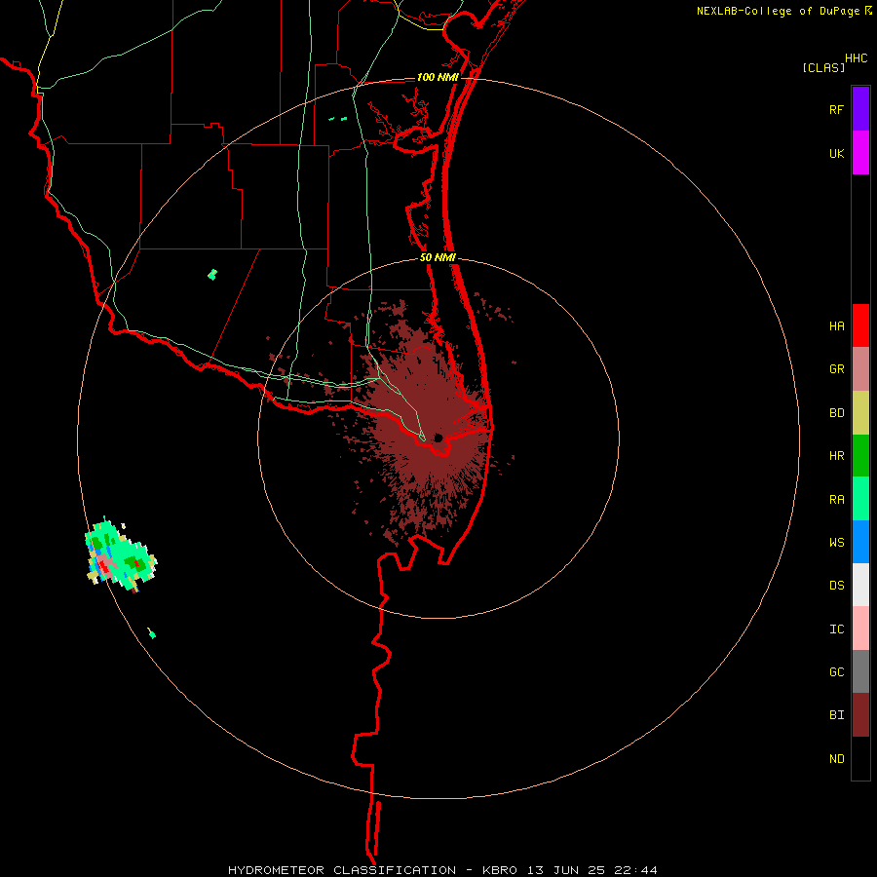Click the UK magenta legend swatch
Image resolution: width=877 pixels, height=877 pixels.
point(860,153)
